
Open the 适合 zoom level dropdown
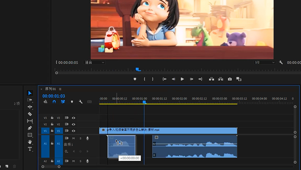94,62
